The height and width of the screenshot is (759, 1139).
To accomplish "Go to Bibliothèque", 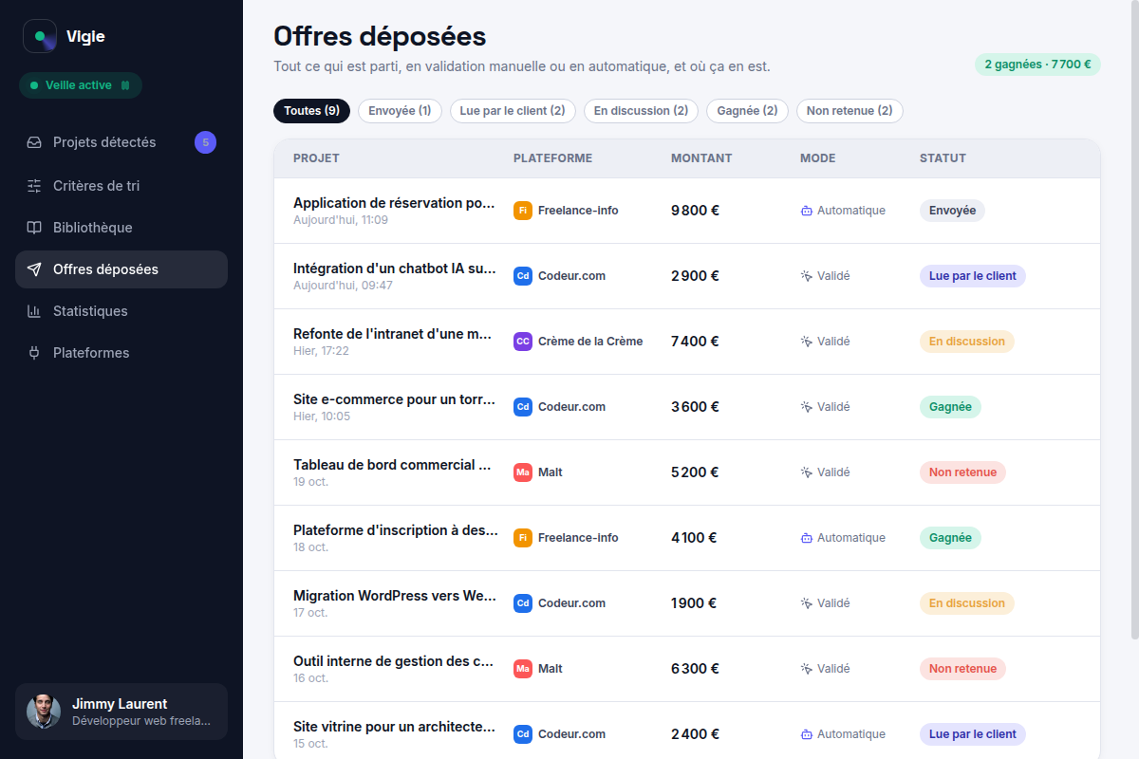I will (x=121, y=228).
